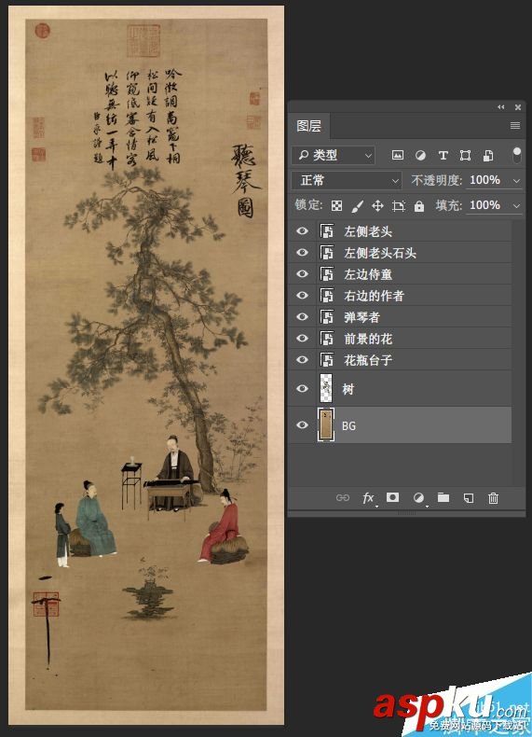
Task: Add a layer mask
Action: point(392,497)
